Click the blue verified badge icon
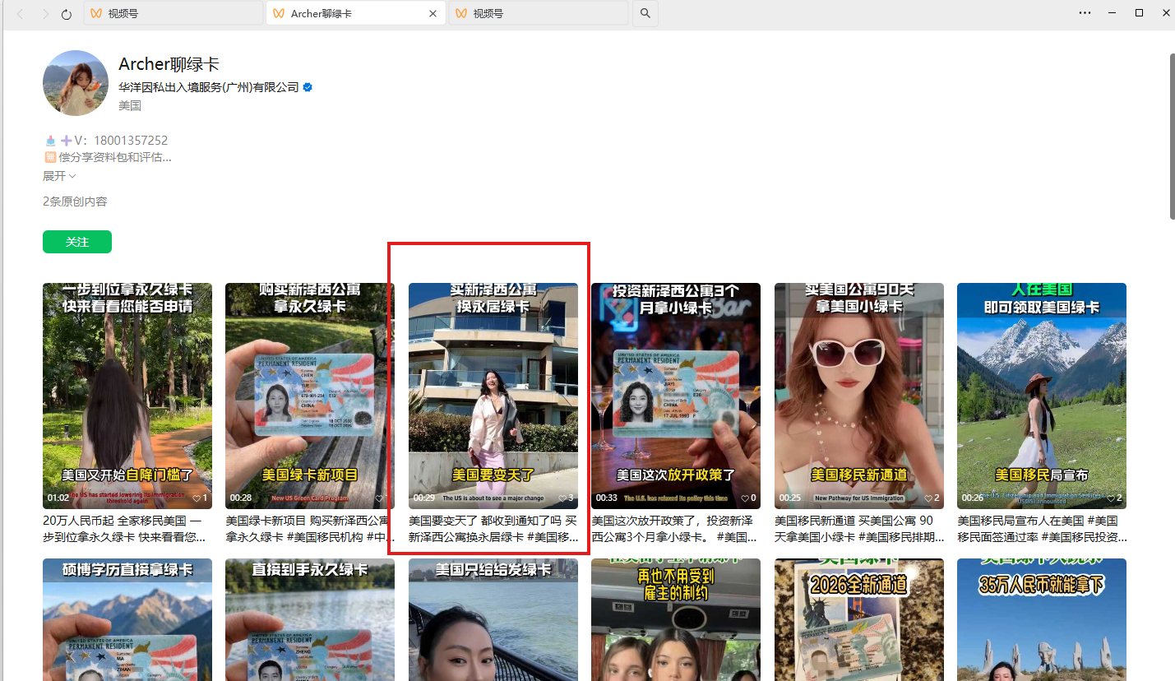Viewport: 1175px width, 681px height. coord(308,87)
